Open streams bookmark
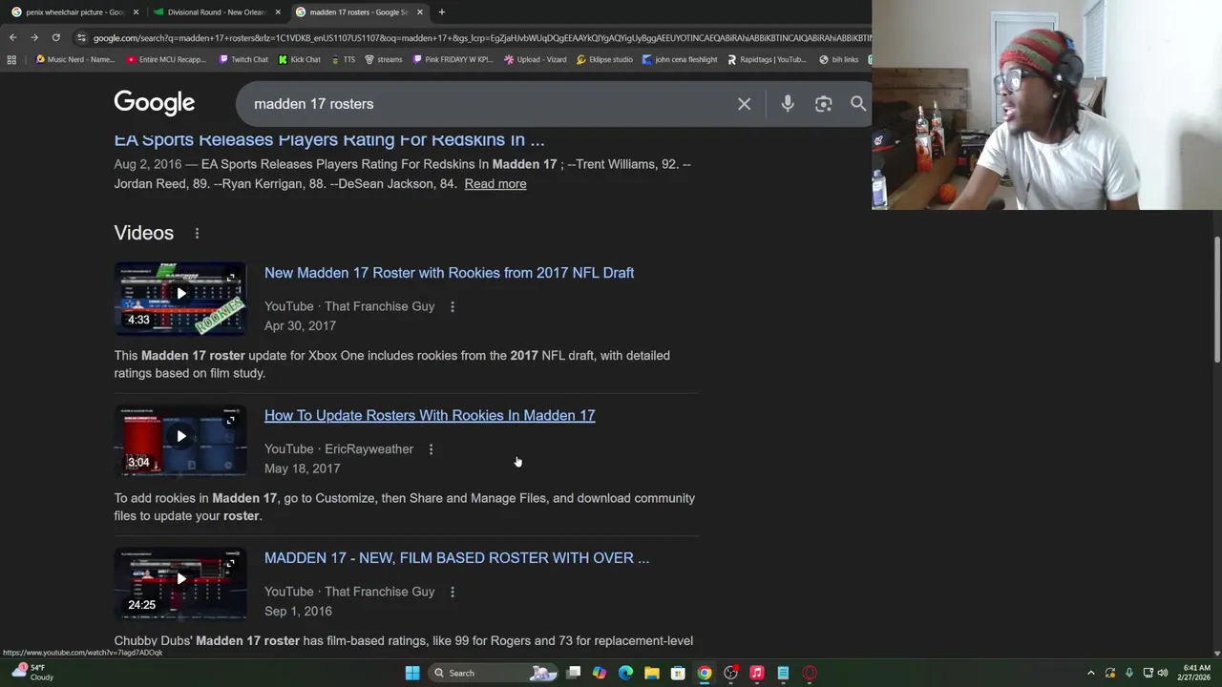Screen dimensions: 1222x687 tap(383, 59)
